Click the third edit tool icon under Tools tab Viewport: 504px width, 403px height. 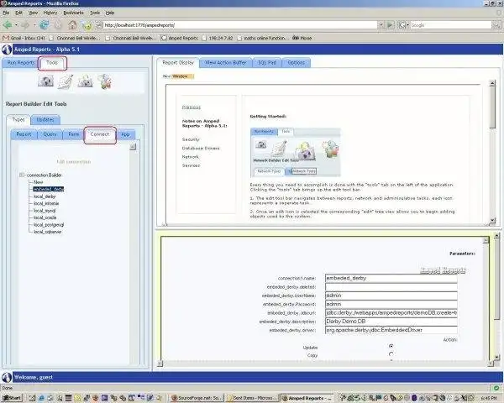click(x=85, y=81)
